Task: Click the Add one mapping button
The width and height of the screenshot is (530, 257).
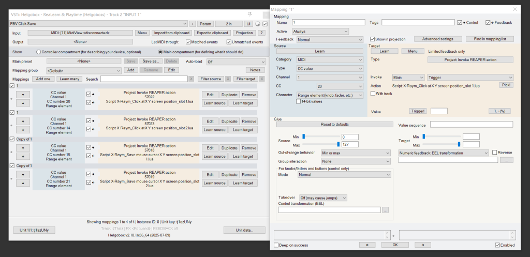Action: (x=43, y=79)
